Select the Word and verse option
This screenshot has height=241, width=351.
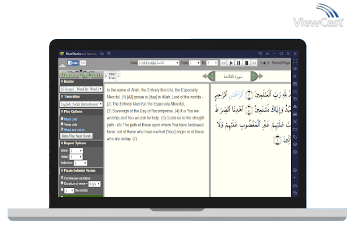pos(62,129)
